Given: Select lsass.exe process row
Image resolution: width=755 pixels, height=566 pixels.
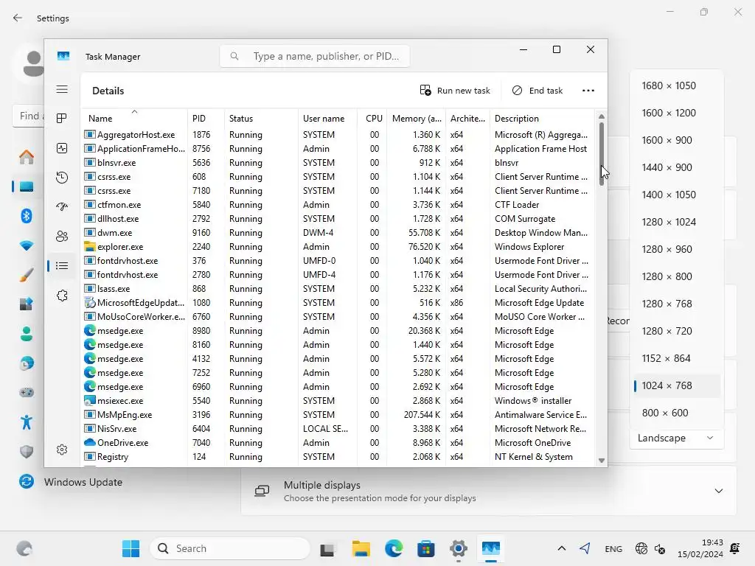Looking at the screenshot, I should click(x=338, y=289).
